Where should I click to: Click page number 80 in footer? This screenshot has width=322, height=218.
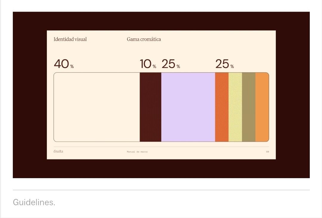(267, 152)
